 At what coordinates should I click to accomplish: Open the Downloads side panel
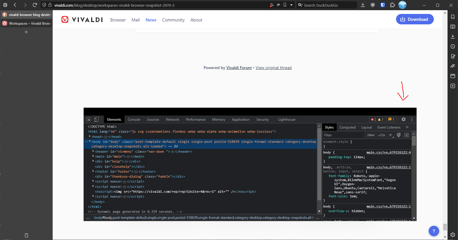tap(453, 37)
